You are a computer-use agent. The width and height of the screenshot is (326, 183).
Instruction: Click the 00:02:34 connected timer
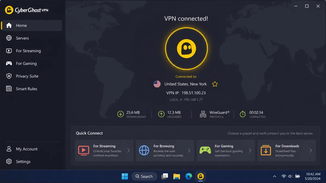click(256, 112)
